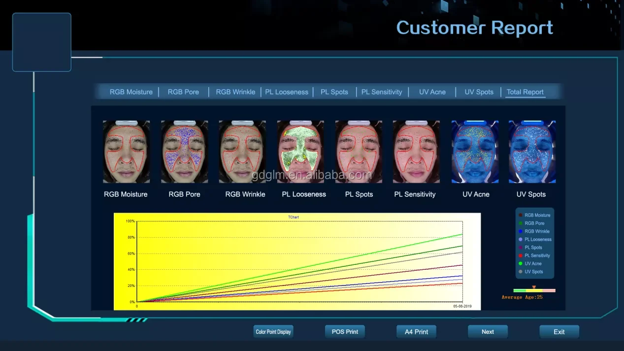Viewport: 624px width, 351px height.
Task: Switch to the Total Report tab
Action: pos(525,92)
